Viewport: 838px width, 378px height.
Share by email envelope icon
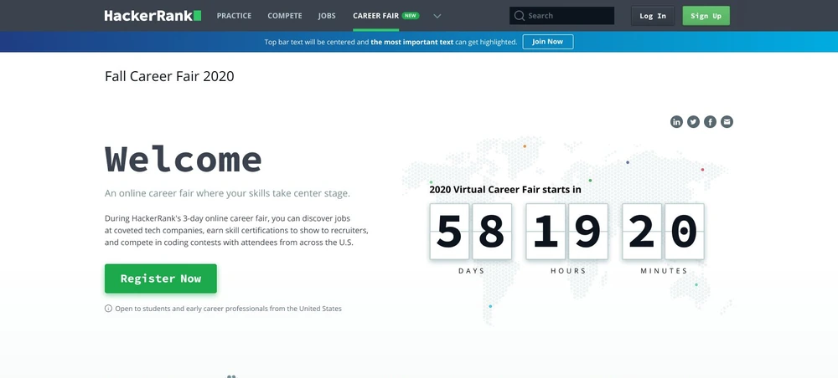coord(727,121)
